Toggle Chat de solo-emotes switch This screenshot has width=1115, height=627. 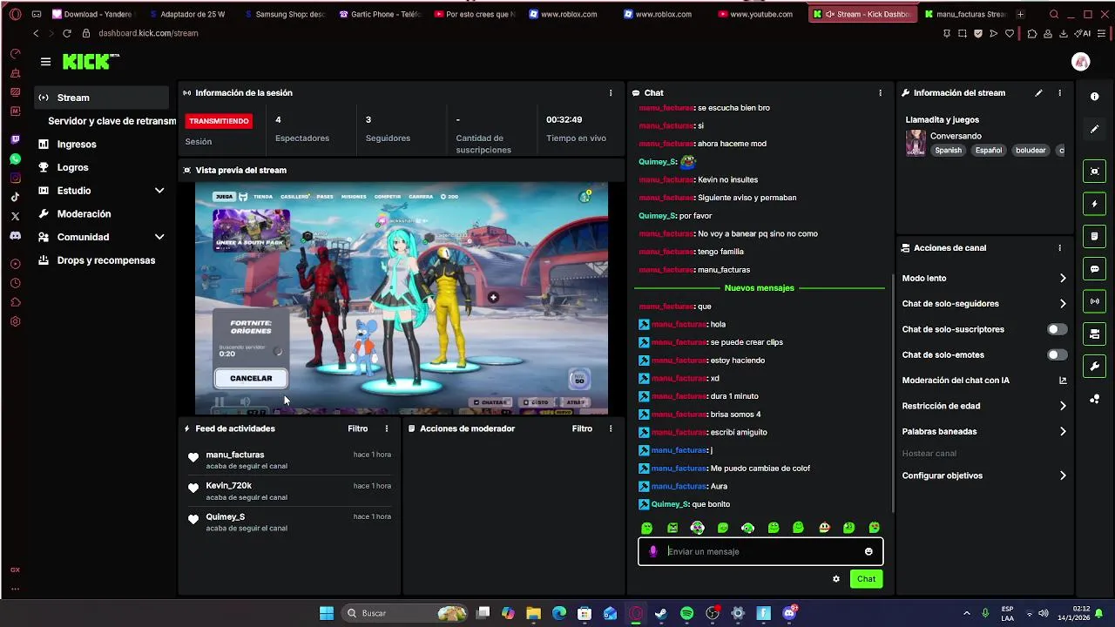click(x=1057, y=354)
